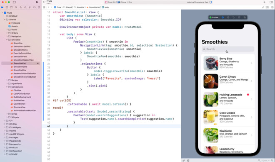275x162 pixels.
Task: Open the Carrot Chops smoothie row
Action: click(228, 81)
